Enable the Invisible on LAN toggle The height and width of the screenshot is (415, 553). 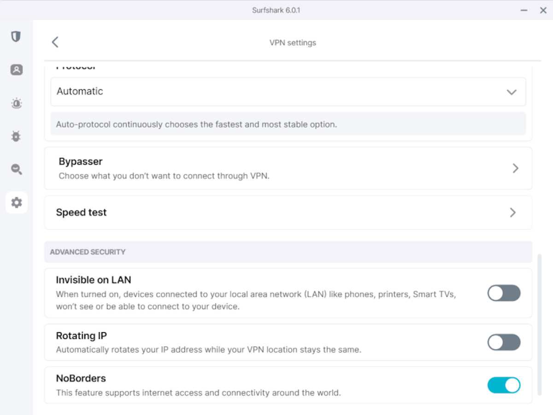pyautogui.click(x=504, y=293)
